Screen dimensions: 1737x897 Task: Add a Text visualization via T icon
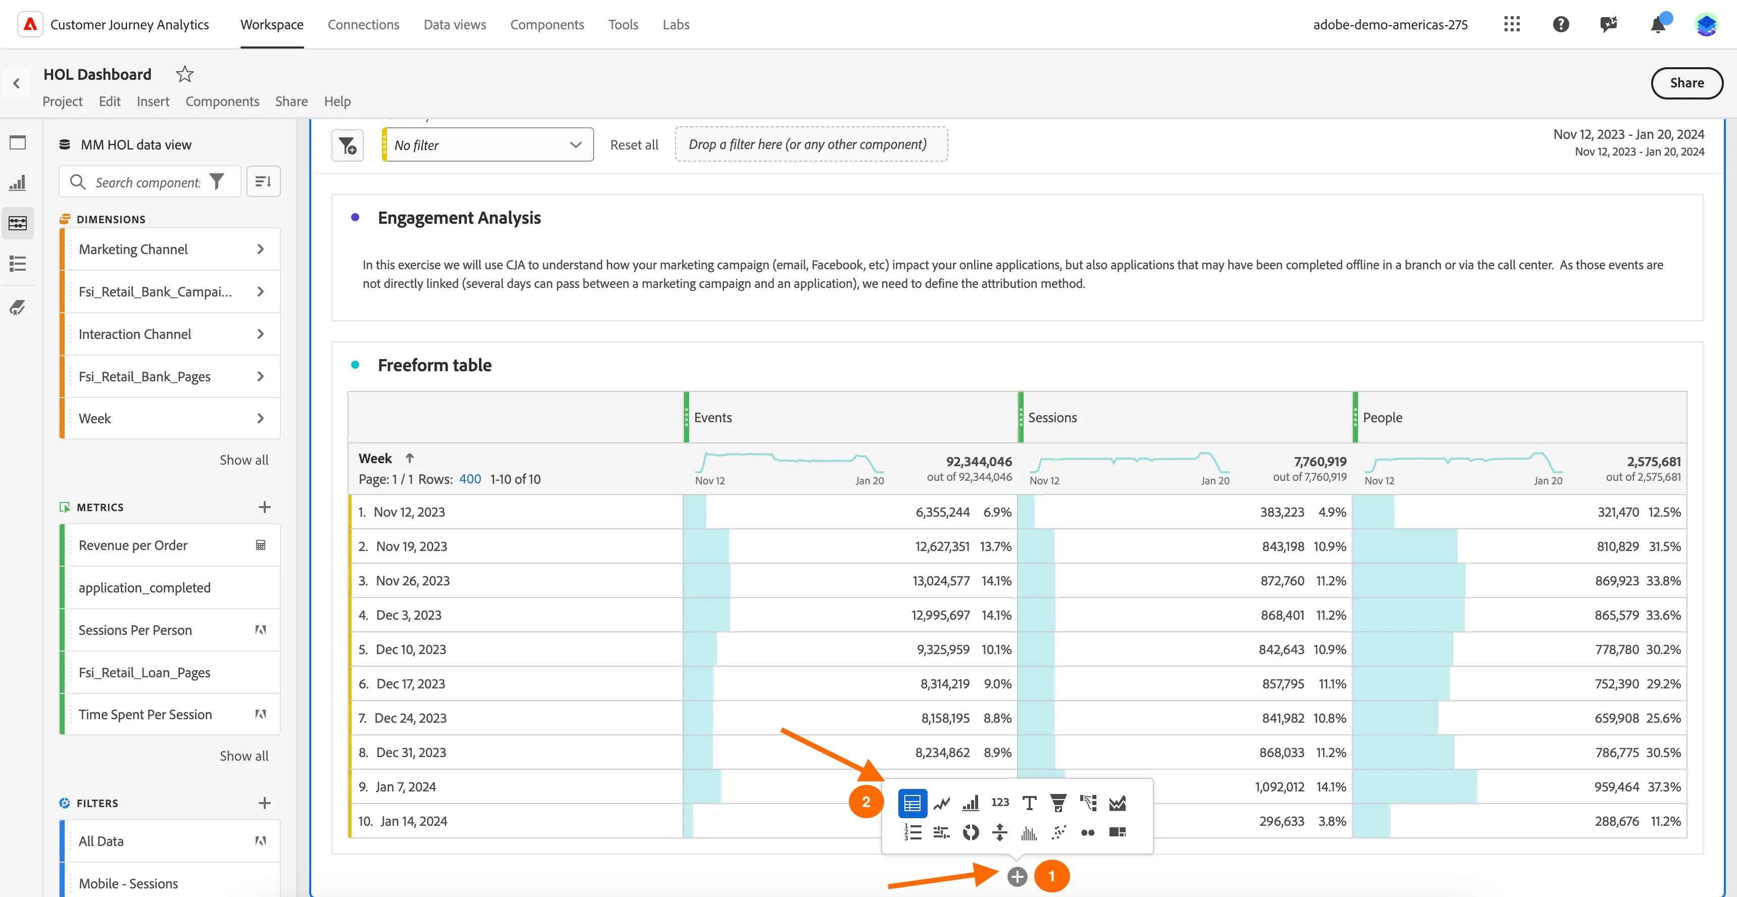1029,803
